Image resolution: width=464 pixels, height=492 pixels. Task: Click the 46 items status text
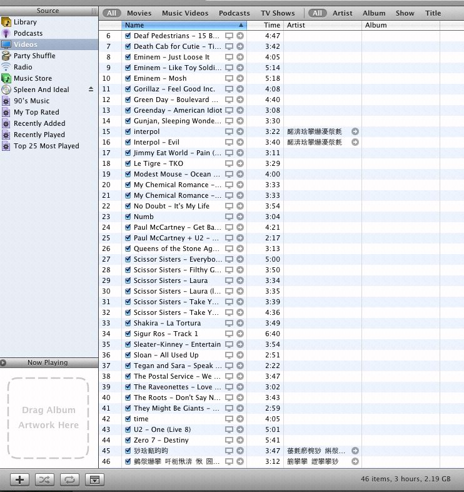point(405,479)
